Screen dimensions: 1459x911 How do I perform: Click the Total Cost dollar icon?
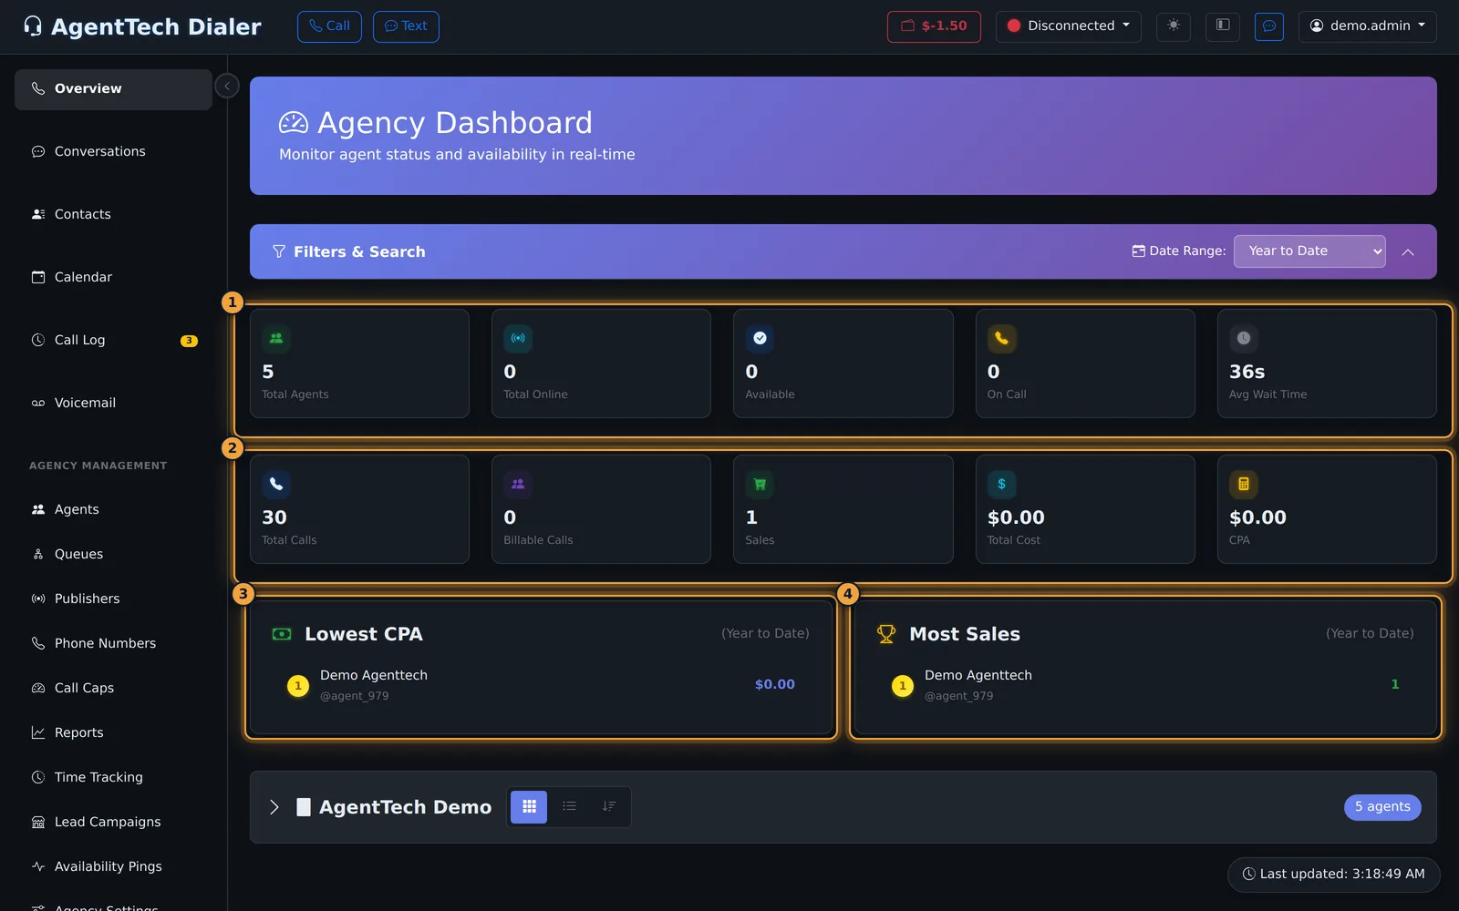click(1001, 484)
